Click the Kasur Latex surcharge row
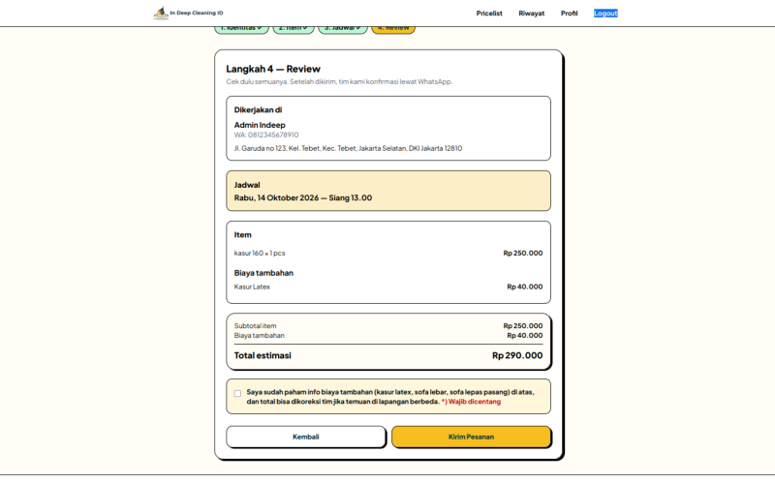775x484 pixels. tap(388, 287)
